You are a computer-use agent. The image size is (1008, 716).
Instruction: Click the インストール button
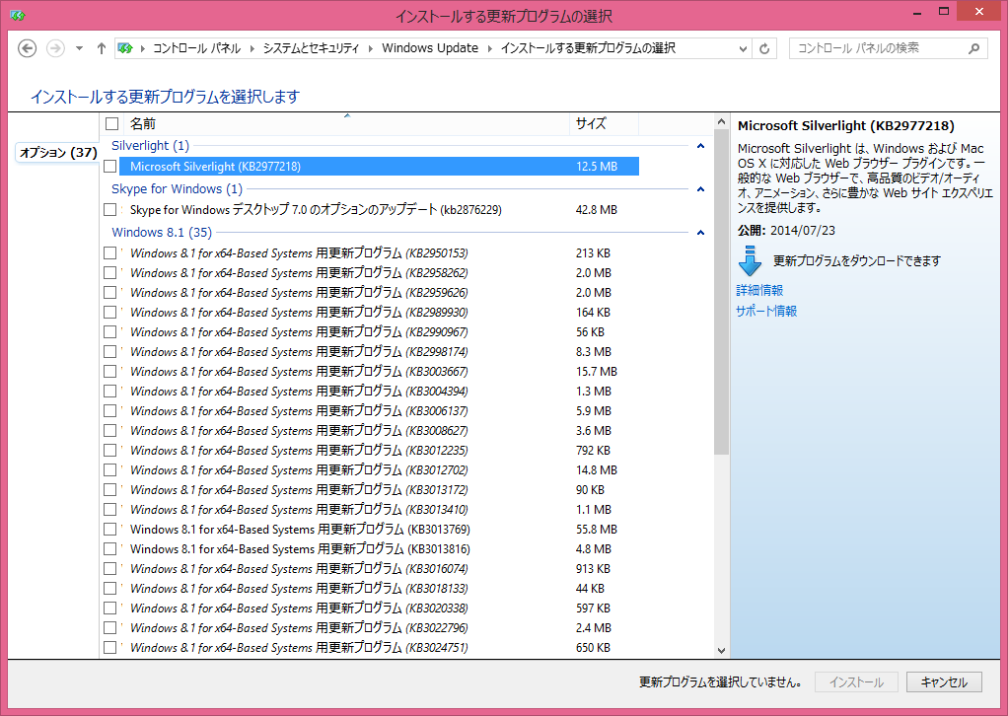coord(856,681)
